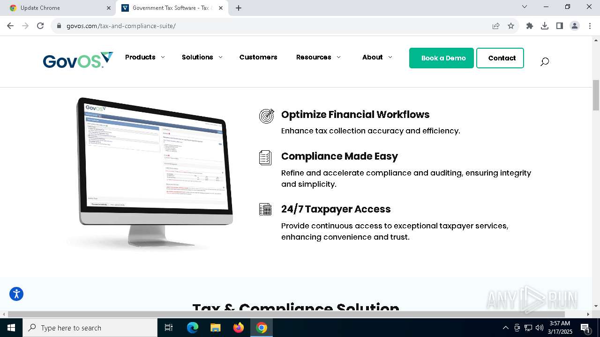Click the calculator icon beside 24/7 Taxpayer Access

click(265, 209)
